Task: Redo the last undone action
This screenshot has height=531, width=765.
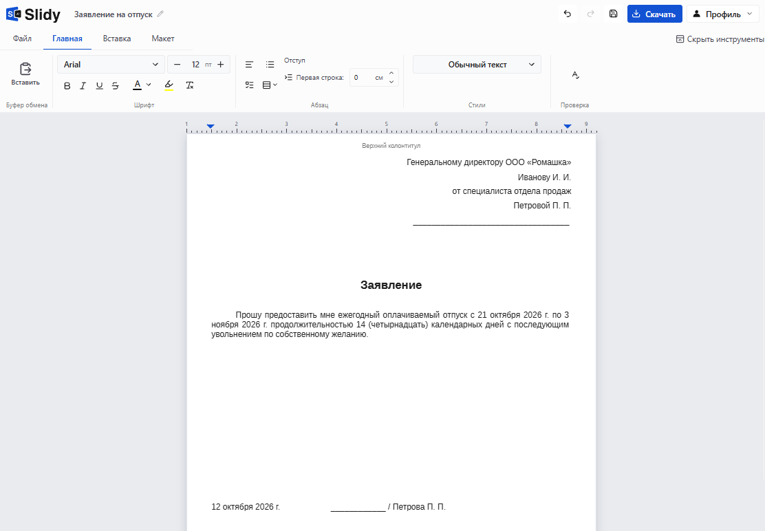Action: (590, 14)
